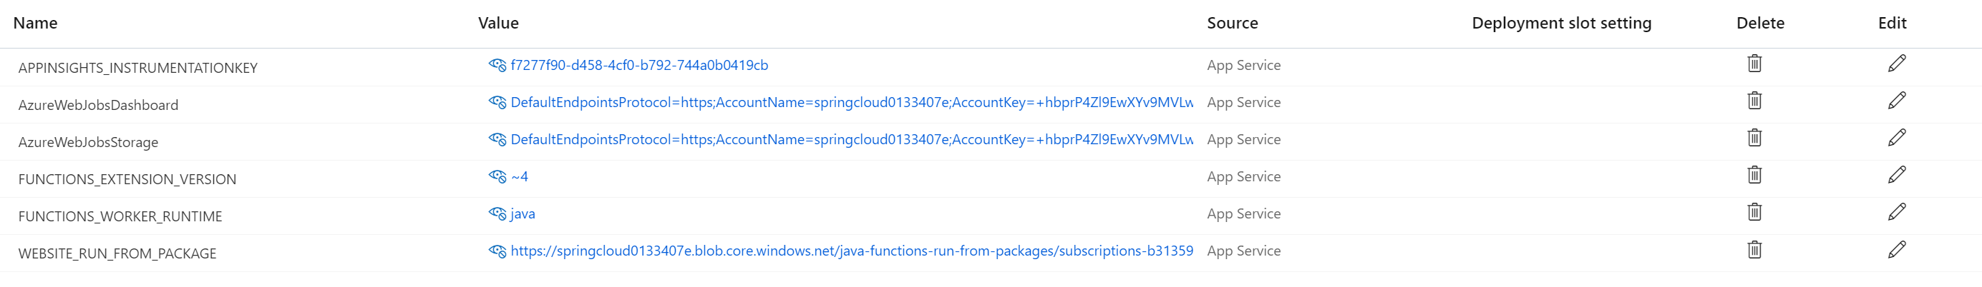The height and width of the screenshot is (287, 1982).
Task: Open the WEBSITE_RUN_FROM_PACKAGE blob URL value
Action: click(851, 251)
